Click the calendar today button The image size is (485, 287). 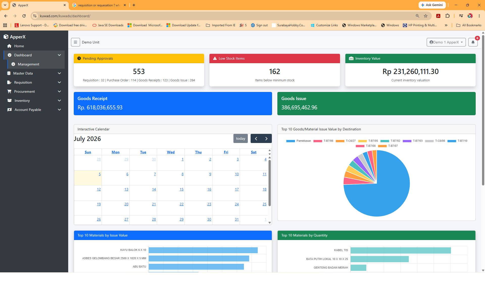point(240,138)
